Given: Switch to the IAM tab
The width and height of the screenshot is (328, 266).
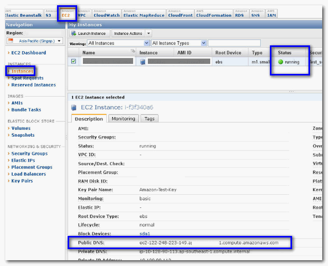Looking at the screenshot, I should pos(271,14).
